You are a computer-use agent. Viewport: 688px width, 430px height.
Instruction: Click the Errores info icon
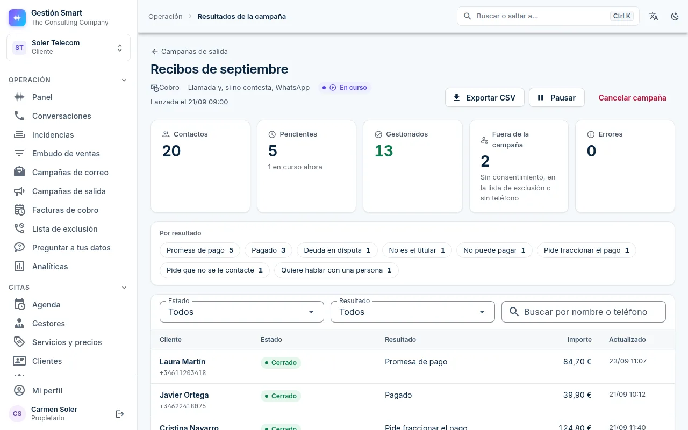pyautogui.click(x=591, y=134)
